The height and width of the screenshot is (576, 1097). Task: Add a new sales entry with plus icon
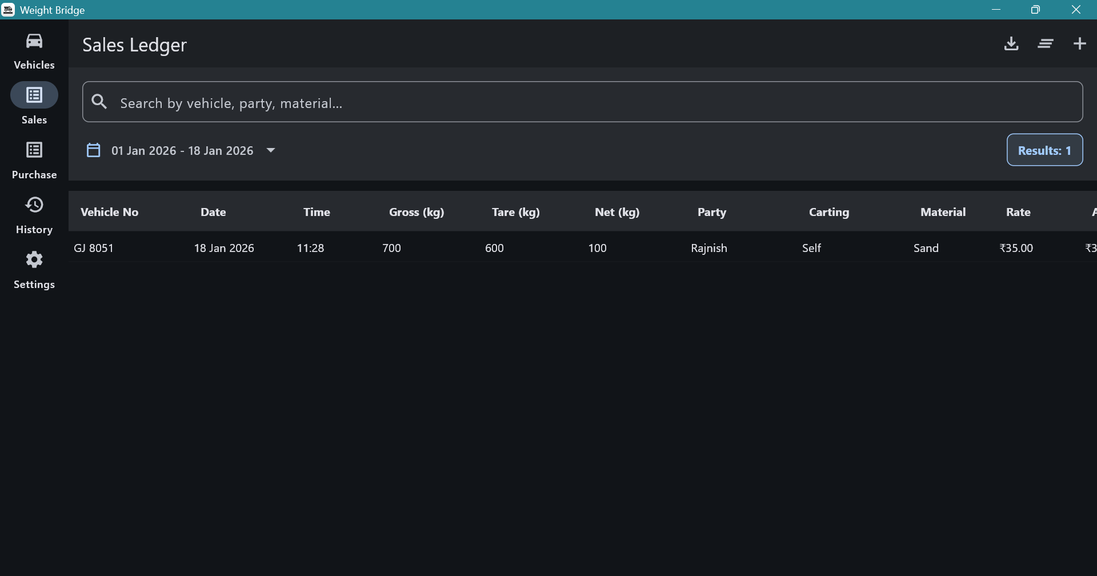pyautogui.click(x=1080, y=43)
